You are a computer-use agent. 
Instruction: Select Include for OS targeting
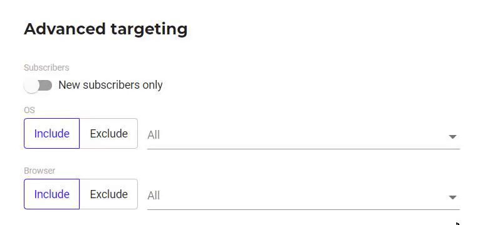coord(52,133)
